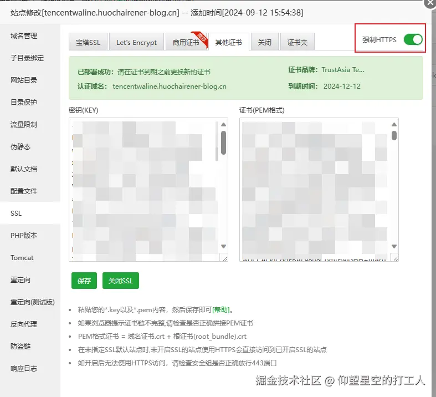This screenshot has width=436, height=397.
Task: Click the green 保存 button
Action: point(84,281)
